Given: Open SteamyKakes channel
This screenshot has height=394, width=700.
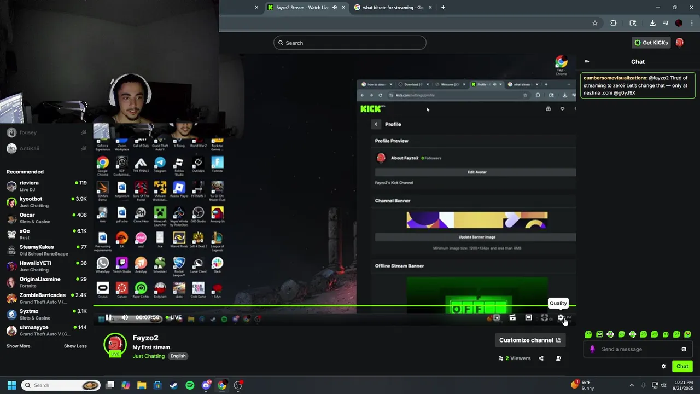Looking at the screenshot, I should pyautogui.click(x=46, y=250).
